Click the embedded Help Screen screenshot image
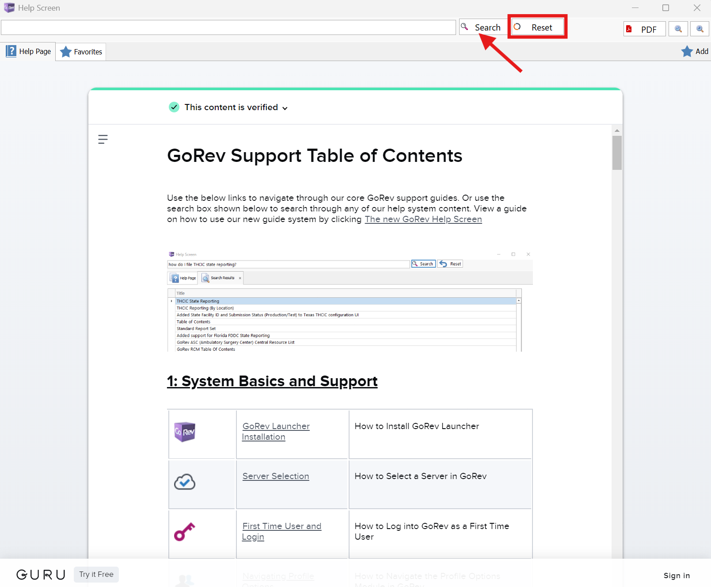This screenshot has width=711, height=587. (x=350, y=301)
